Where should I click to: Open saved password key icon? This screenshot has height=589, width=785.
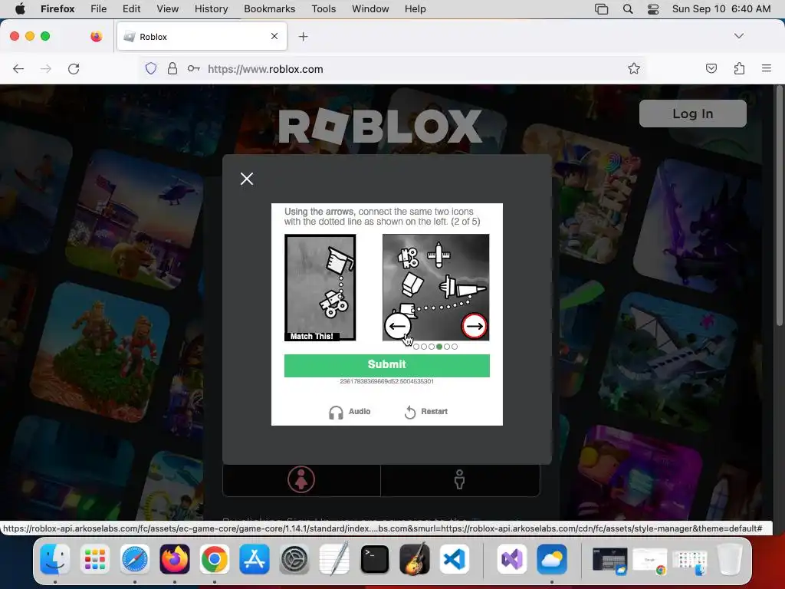pos(194,68)
